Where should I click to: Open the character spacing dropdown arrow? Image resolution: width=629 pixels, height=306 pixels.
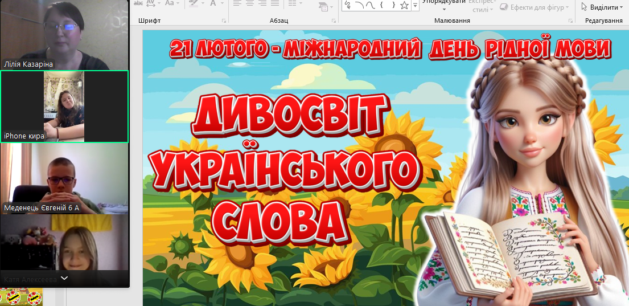(x=159, y=3)
